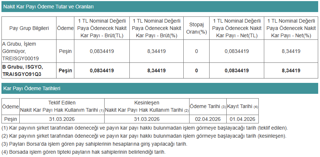Click footnote (3) about 'hesaplarına giriş yapılacağı tarih'

94,144
